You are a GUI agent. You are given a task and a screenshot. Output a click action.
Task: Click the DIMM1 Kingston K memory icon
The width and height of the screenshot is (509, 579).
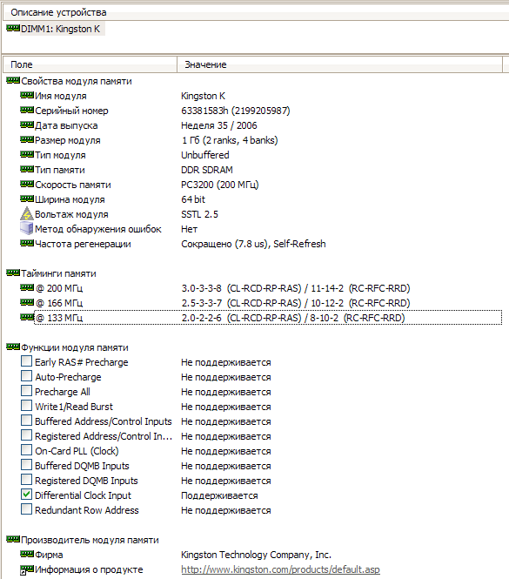(13, 28)
